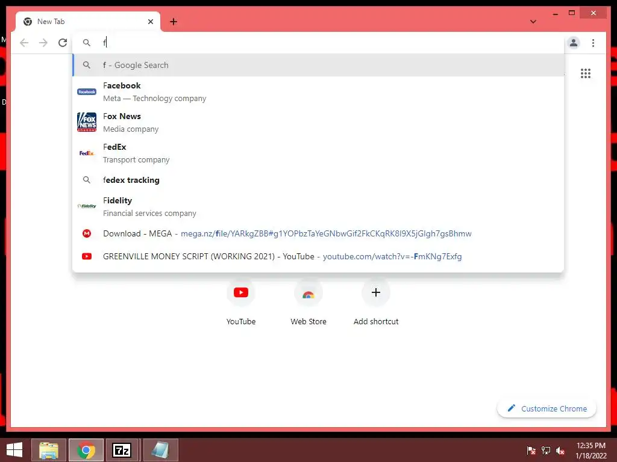Click the network tray icon

pyautogui.click(x=546, y=451)
